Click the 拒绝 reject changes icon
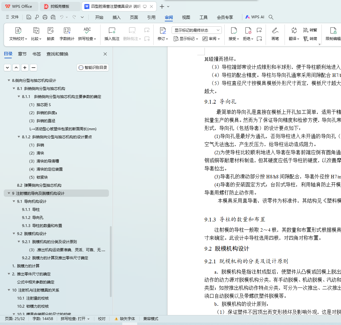Image resolution: width=341 pixels, height=325 pixels. point(248,31)
